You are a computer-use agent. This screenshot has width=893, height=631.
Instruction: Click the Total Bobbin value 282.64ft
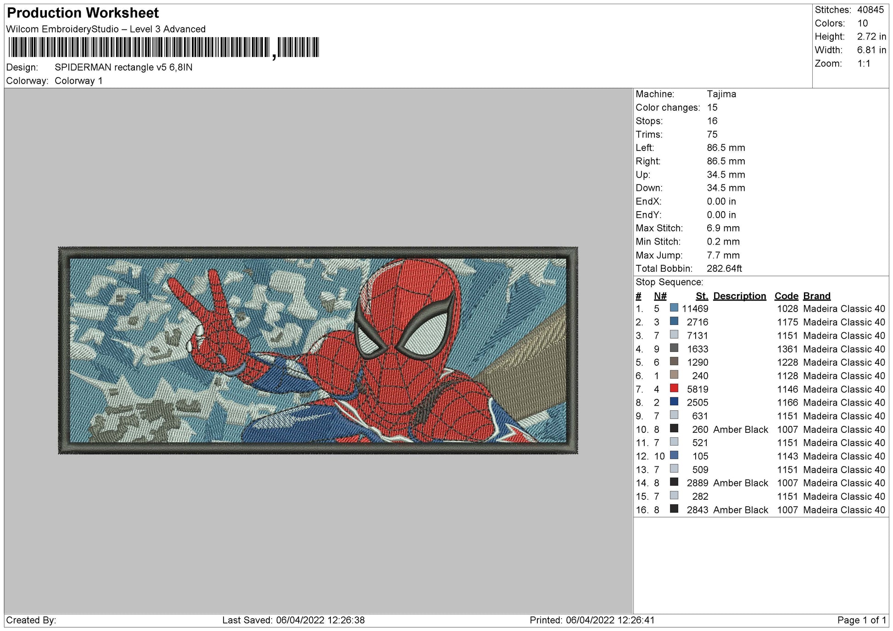[724, 268]
